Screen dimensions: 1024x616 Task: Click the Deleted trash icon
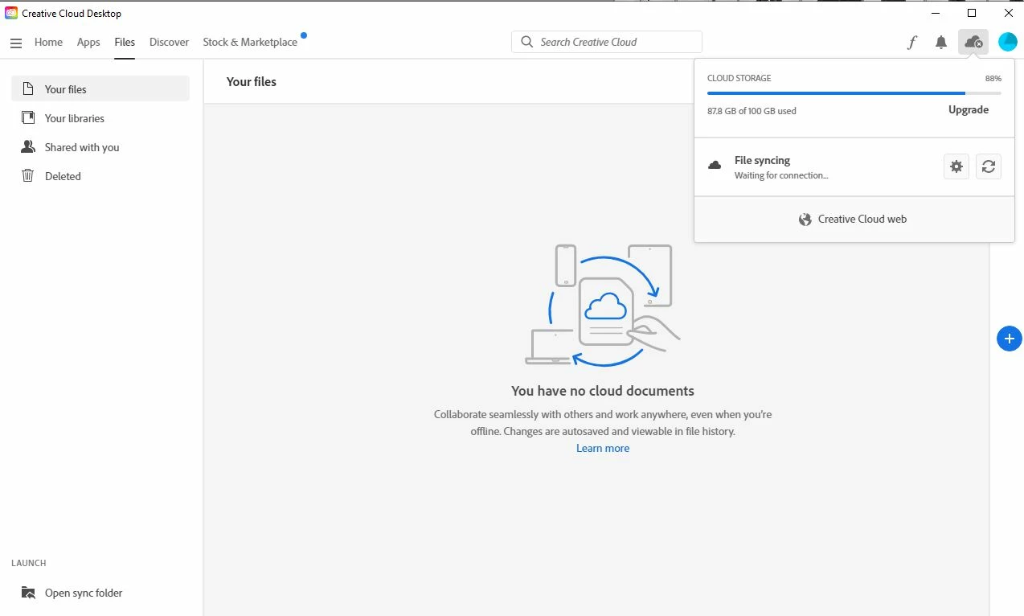[x=28, y=175]
